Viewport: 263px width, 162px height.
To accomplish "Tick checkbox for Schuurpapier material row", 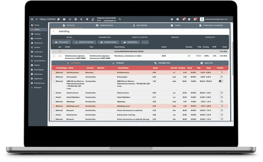I will (54, 77).
